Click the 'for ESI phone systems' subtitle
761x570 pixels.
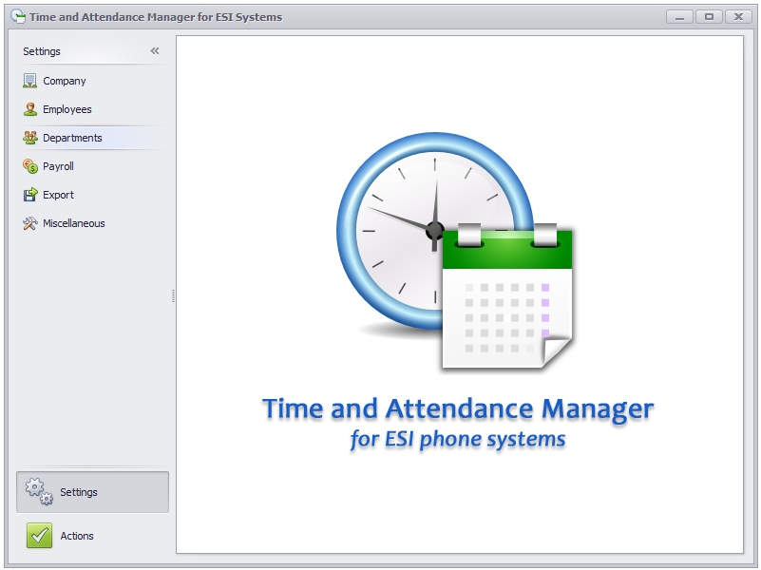pyautogui.click(x=458, y=440)
